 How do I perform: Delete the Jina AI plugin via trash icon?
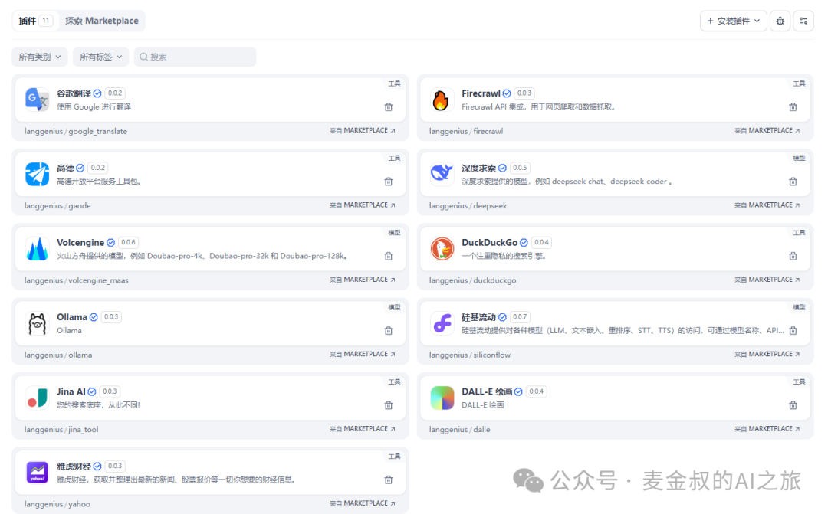click(x=389, y=405)
